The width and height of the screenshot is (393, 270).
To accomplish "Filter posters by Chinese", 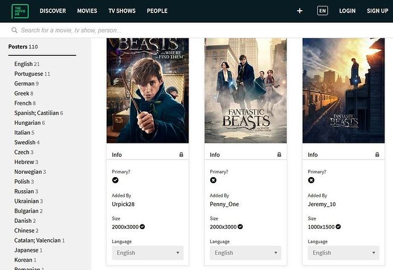I will 26,230.
